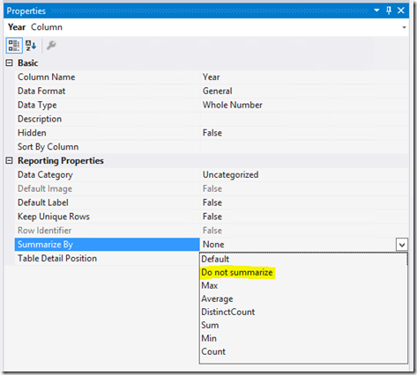Select Max from the summarize list
Viewport: 417px width, 375px height.
210,285
